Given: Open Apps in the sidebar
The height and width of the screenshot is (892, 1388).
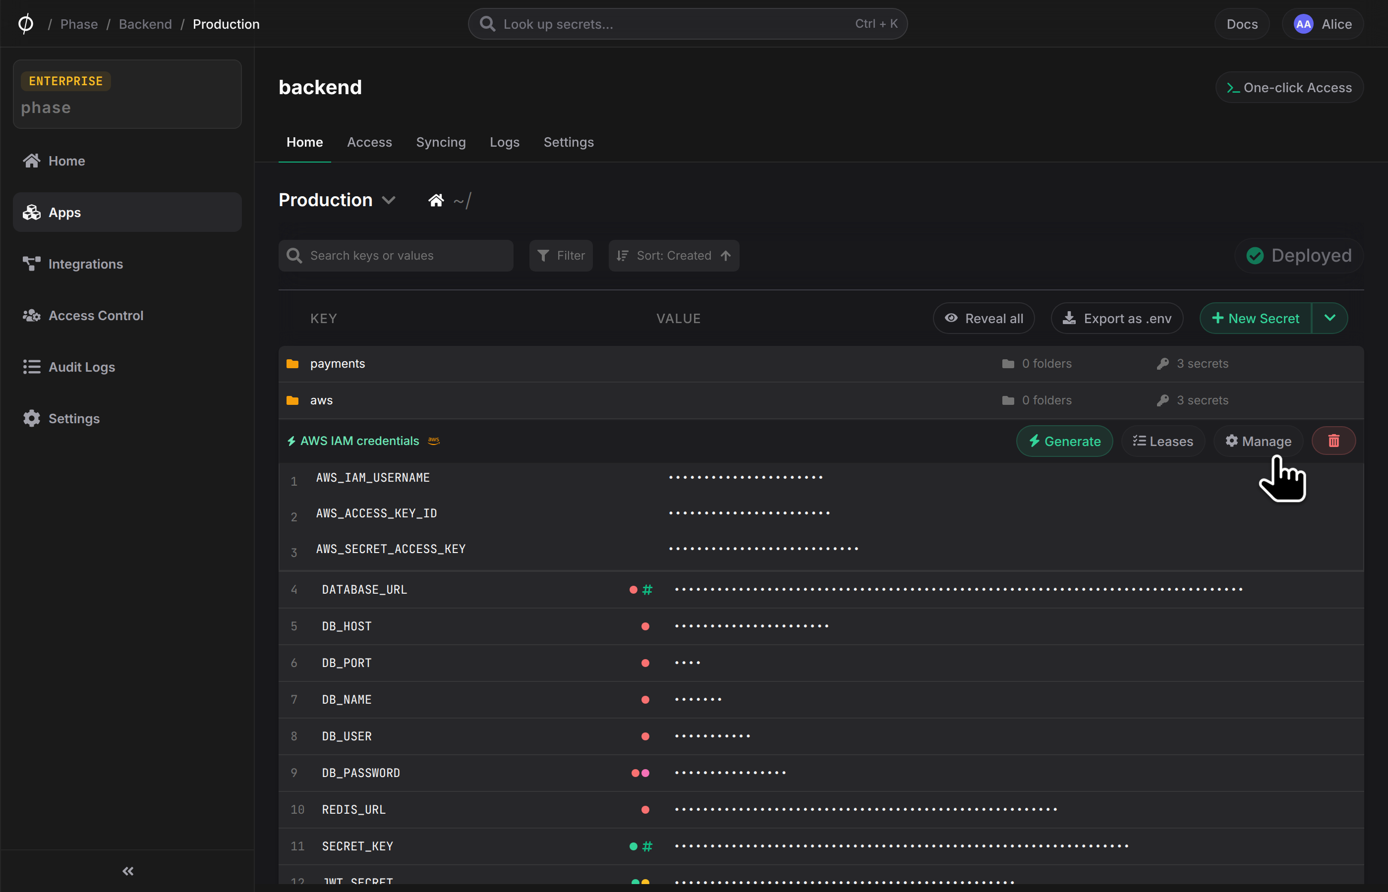Looking at the screenshot, I should click(127, 212).
